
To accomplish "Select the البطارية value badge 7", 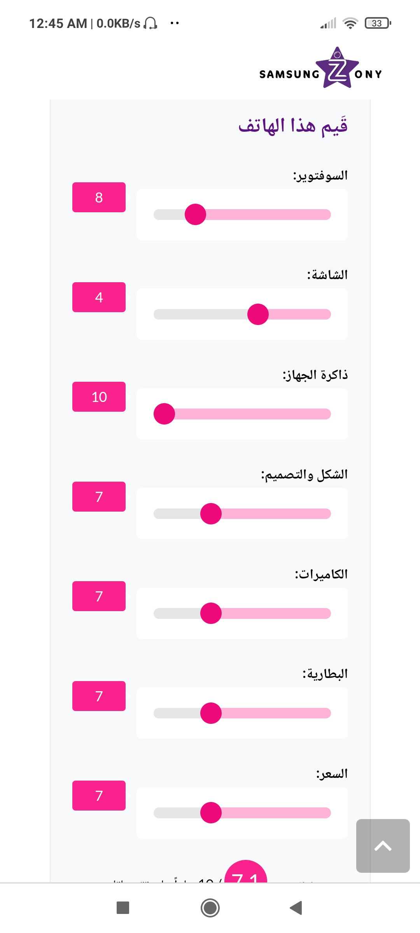I will coord(99,696).
